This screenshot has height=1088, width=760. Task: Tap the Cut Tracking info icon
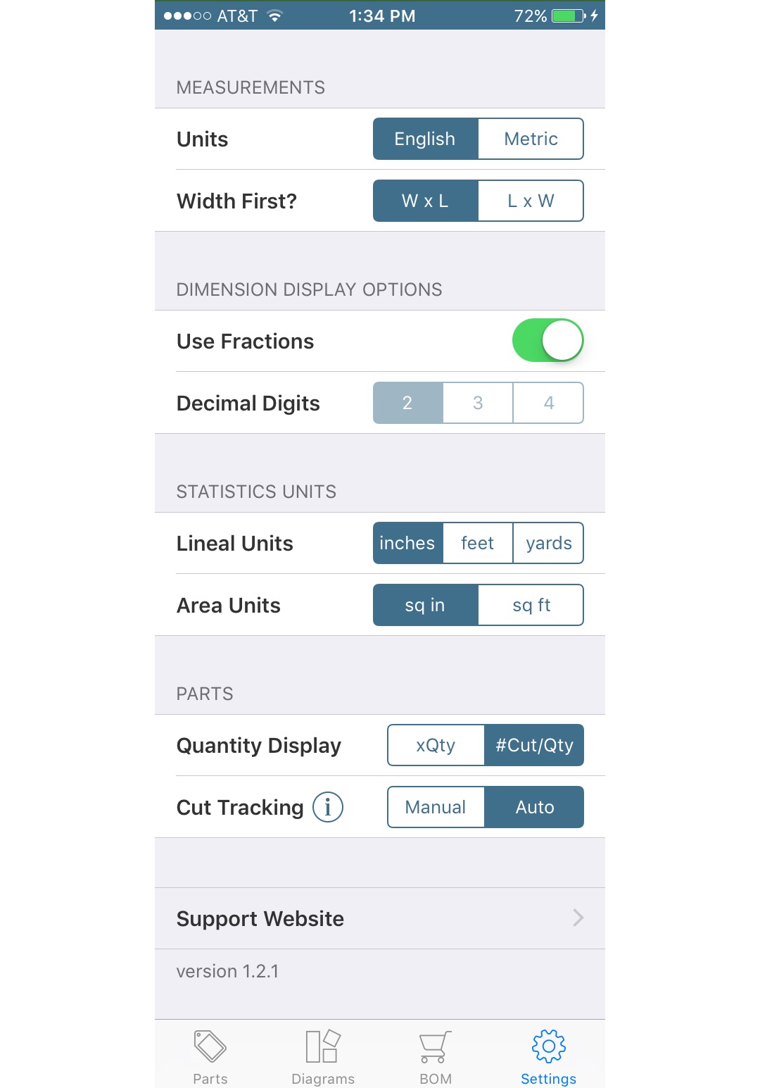click(328, 807)
